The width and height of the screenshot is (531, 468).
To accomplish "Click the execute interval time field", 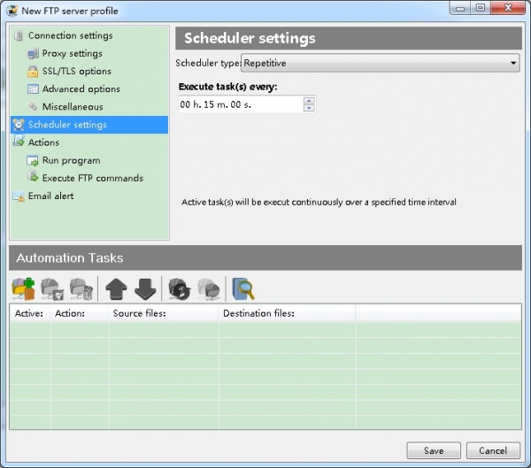I will (x=239, y=104).
